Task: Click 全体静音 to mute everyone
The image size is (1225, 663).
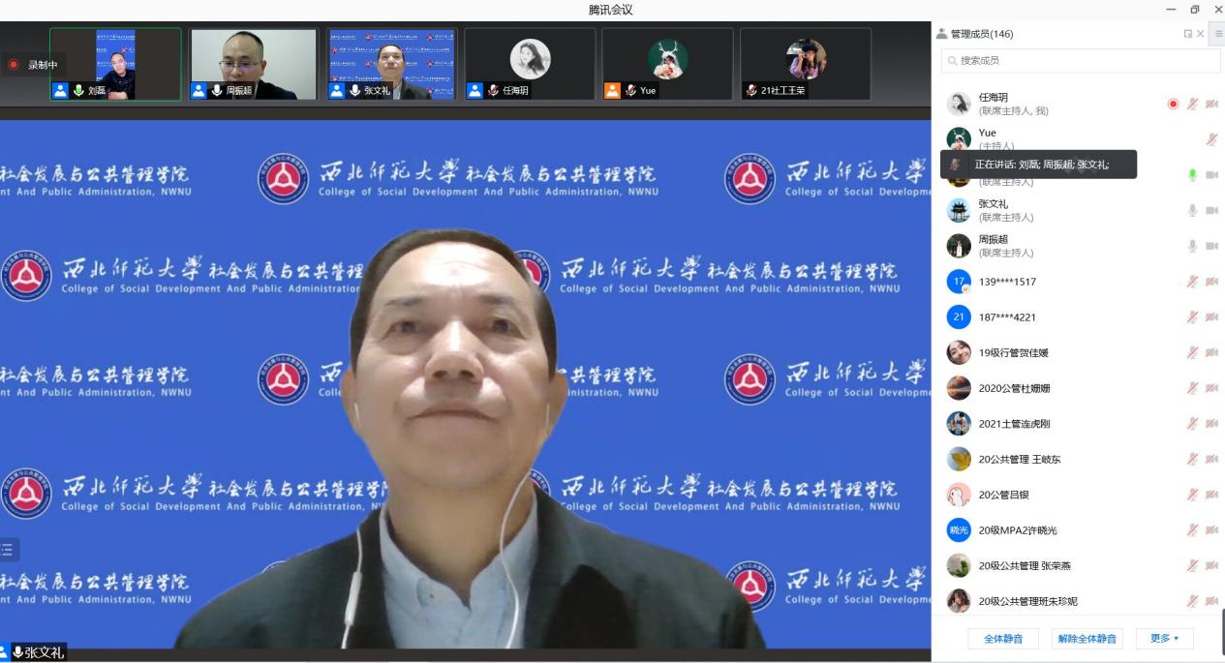Action: click(1003, 639)
